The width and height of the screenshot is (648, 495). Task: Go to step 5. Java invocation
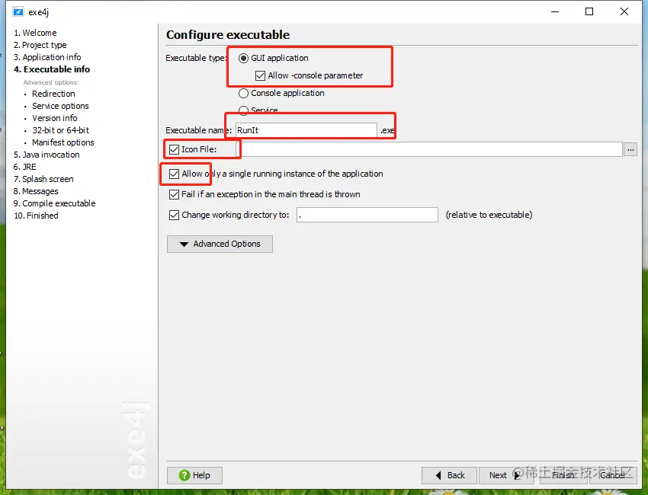(47, 155)
